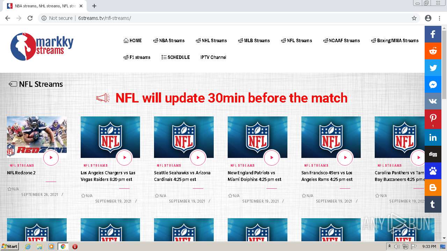Click 49ers vs Rams NFL thumbnail
The image size is (447, 251).
click(331, 137)
